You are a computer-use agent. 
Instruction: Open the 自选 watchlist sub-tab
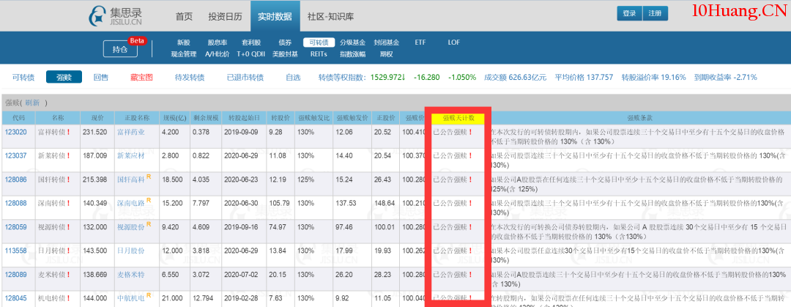[293, 77]
